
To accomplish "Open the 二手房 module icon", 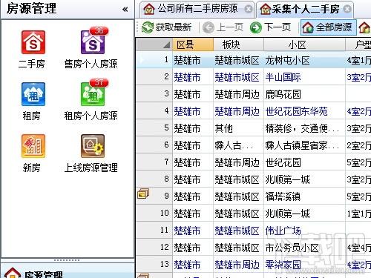I will 33,42.
